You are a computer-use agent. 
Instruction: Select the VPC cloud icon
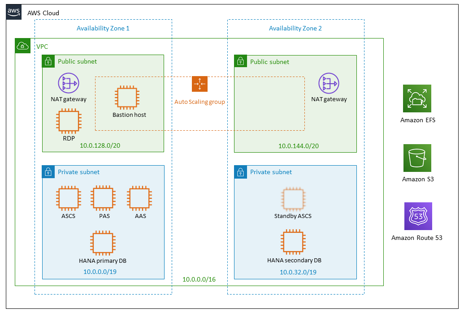(x=22, y=45)
